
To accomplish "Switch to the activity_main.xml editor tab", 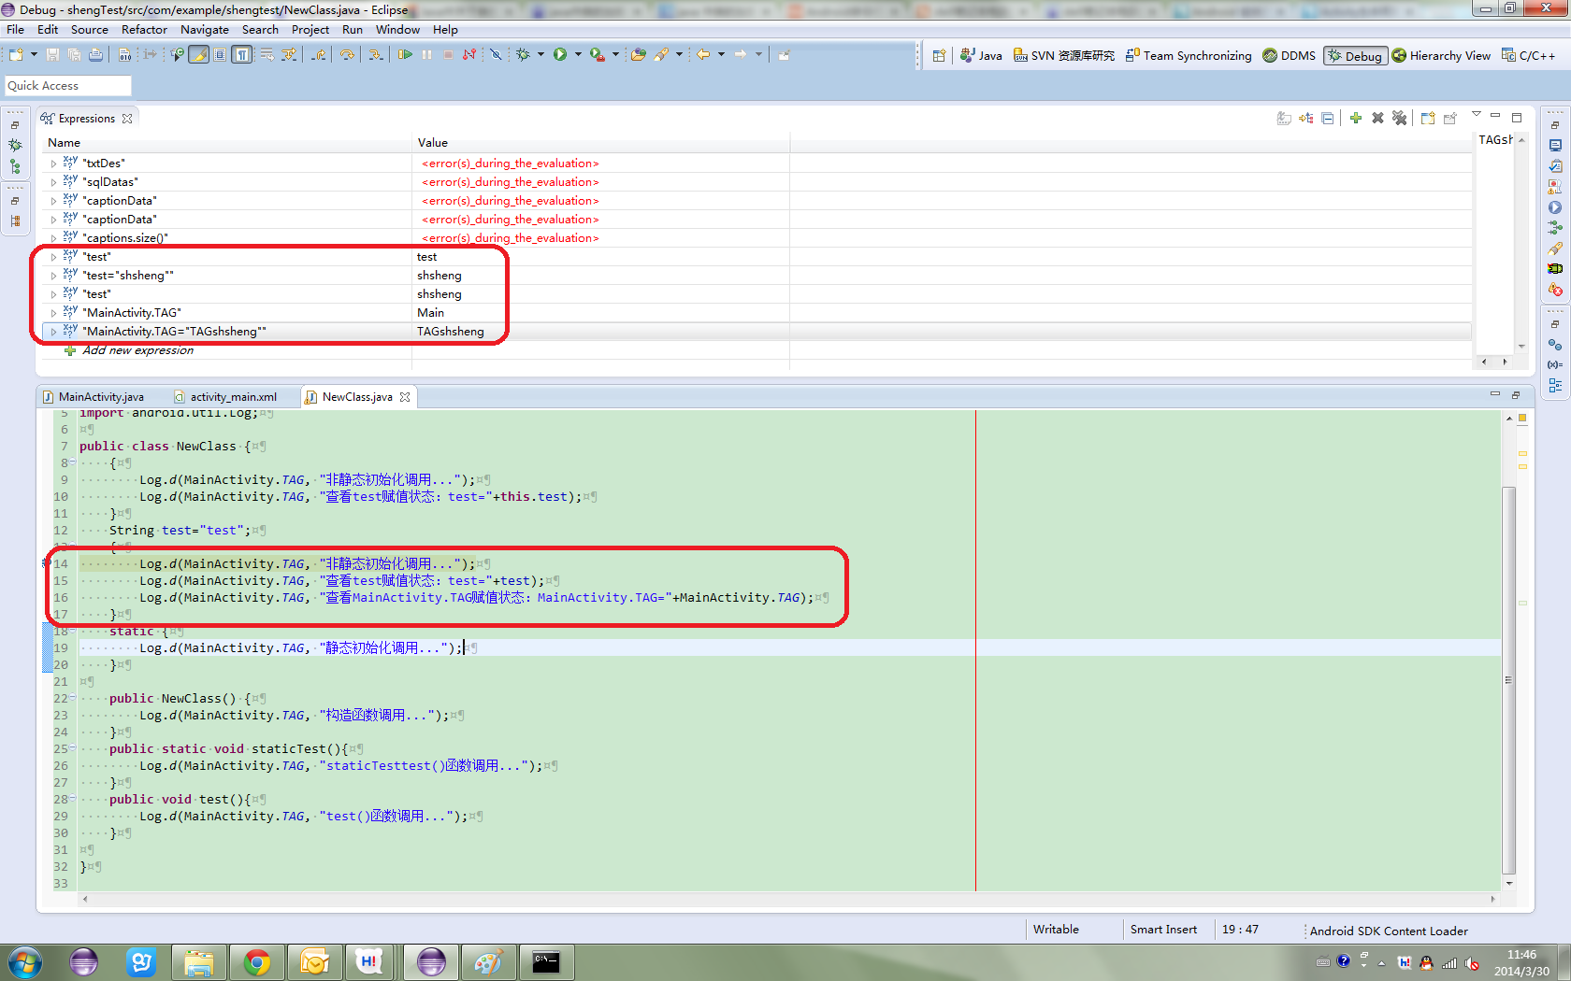I will [x=233, y=396].
